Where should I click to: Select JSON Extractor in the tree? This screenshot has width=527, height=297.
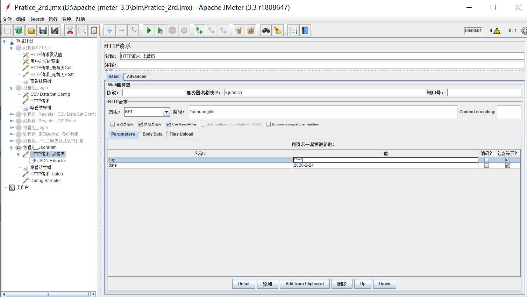click(x=52, y=161)
